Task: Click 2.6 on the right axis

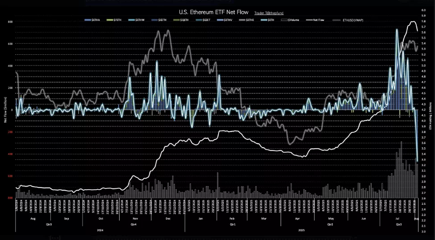Action: click(x=424, y=198)
